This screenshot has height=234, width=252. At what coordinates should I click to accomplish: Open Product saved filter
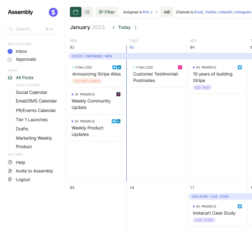(24, 147)
